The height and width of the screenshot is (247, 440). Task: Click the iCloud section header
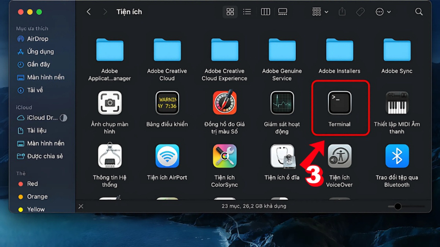24,107
